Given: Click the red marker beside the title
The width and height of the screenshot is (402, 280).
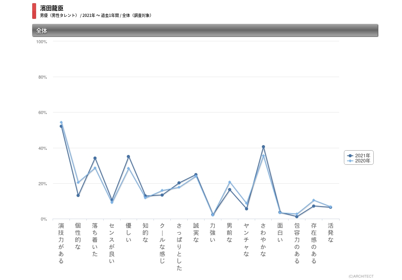Looking at the screenshot, I should (34, 11).
